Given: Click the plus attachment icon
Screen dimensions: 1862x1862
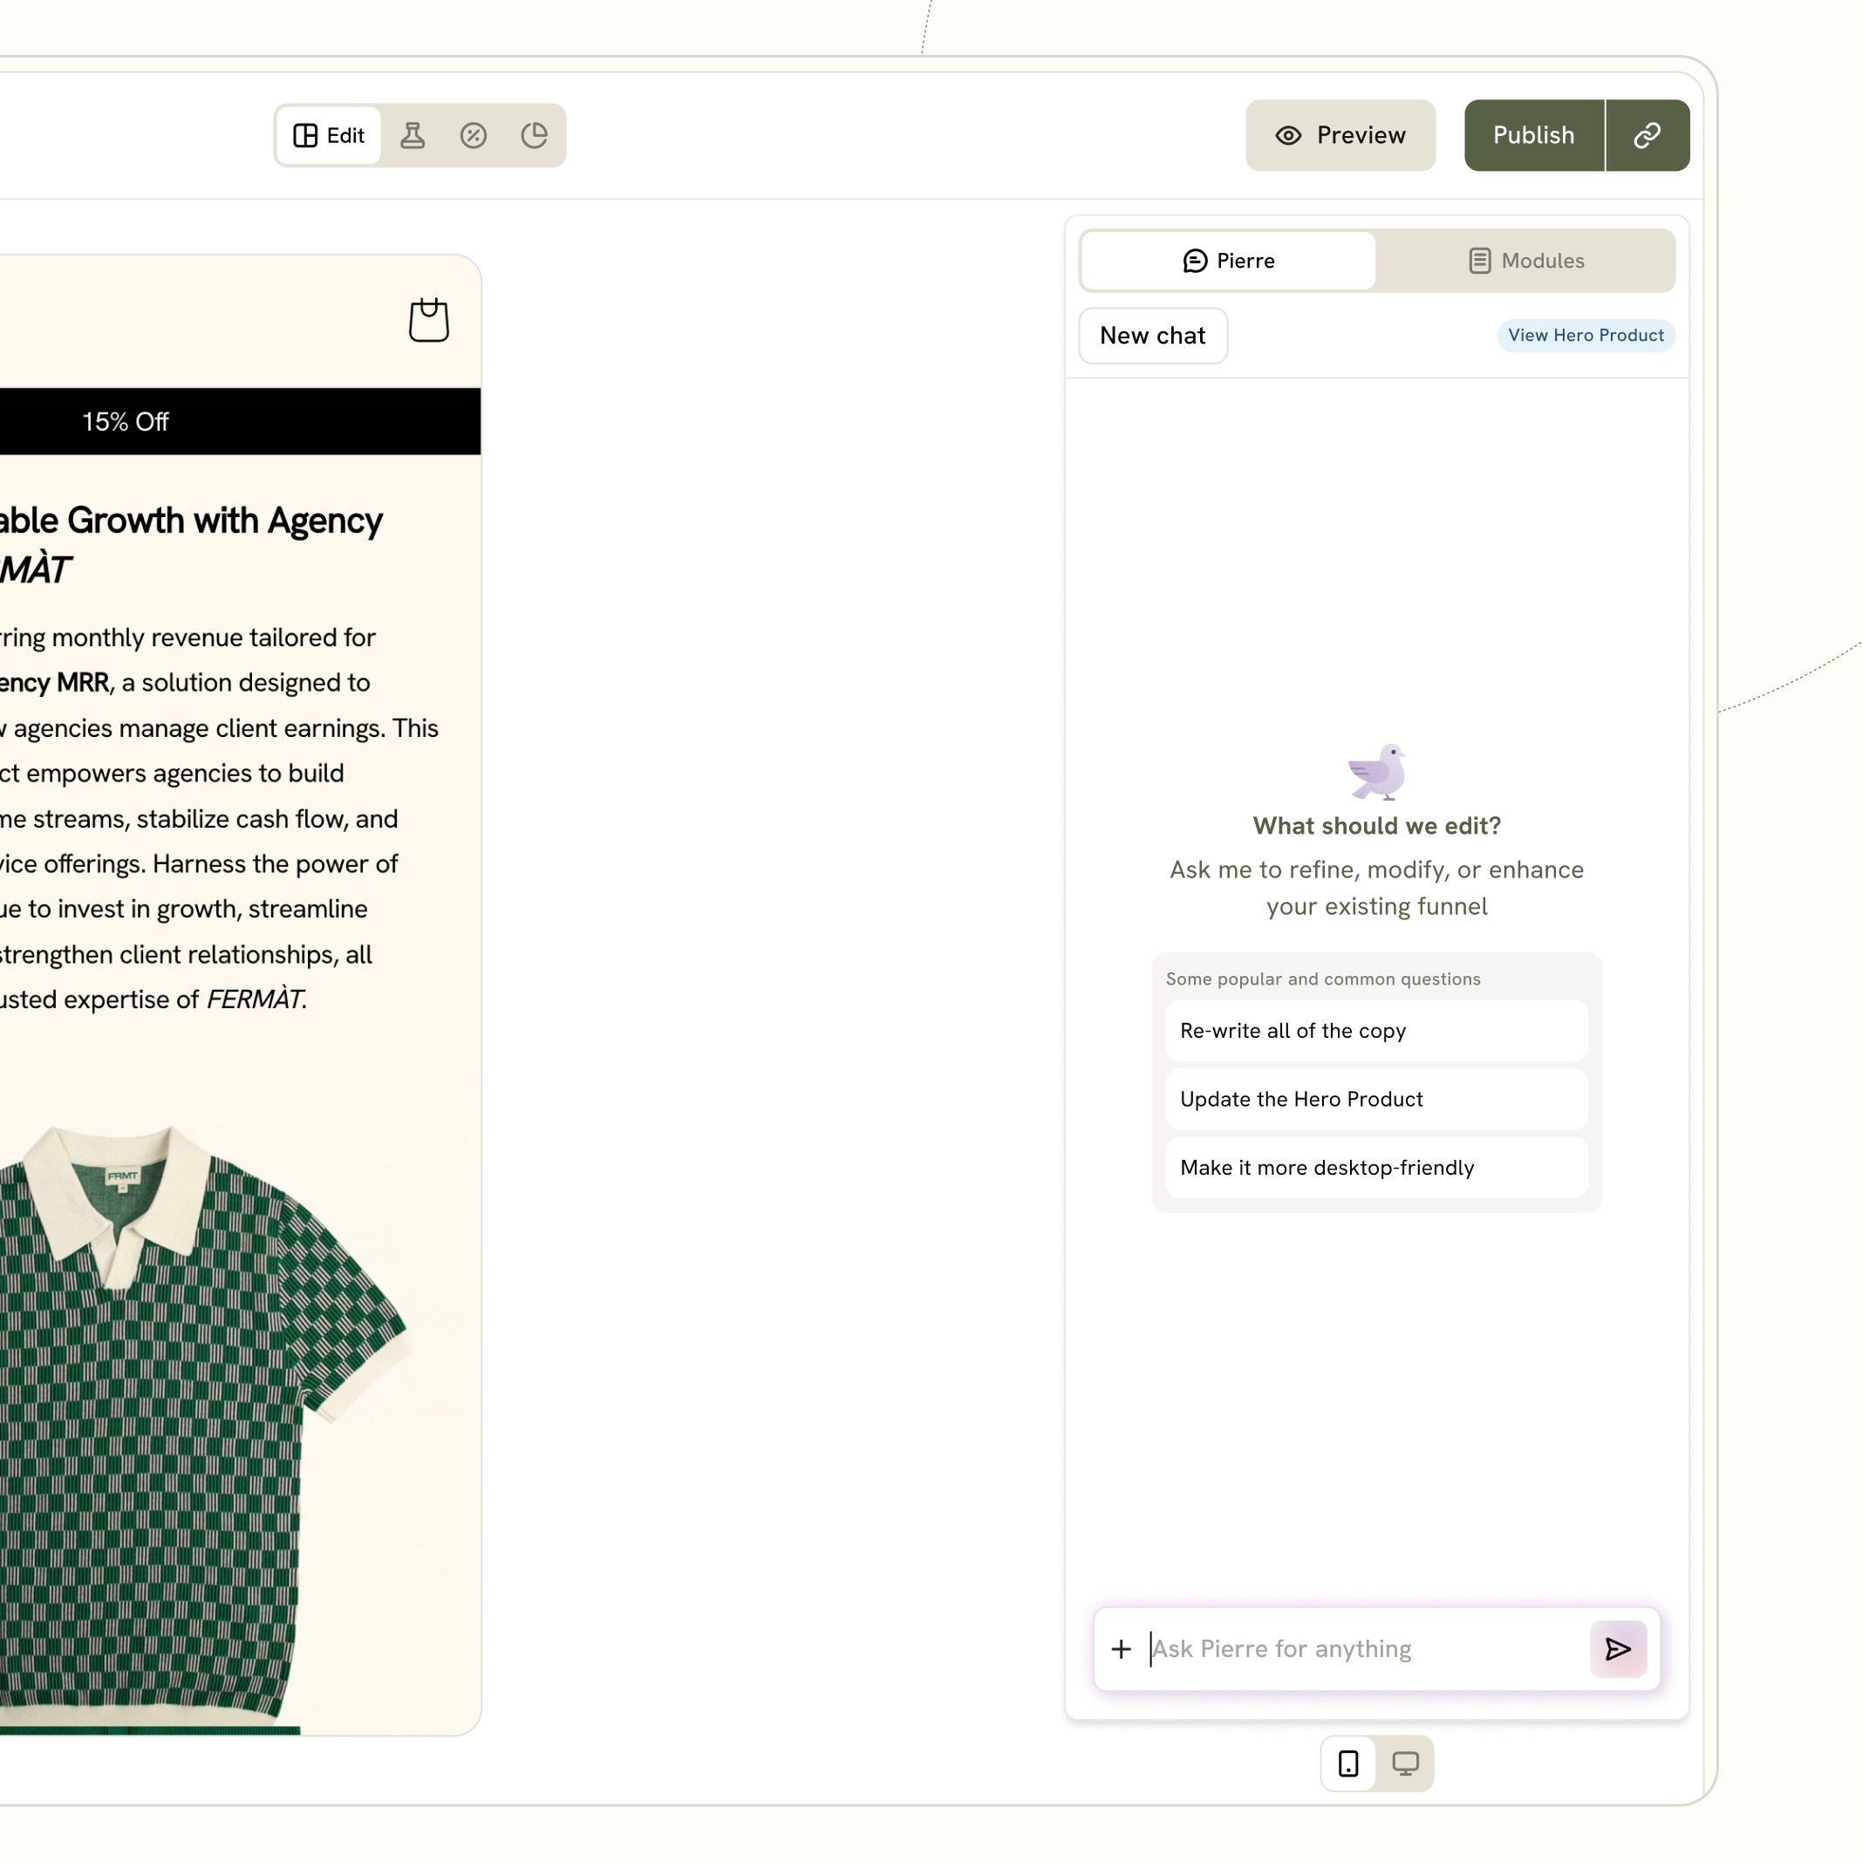Looking at the screenshot, I should click(x=1121, y=1649).
